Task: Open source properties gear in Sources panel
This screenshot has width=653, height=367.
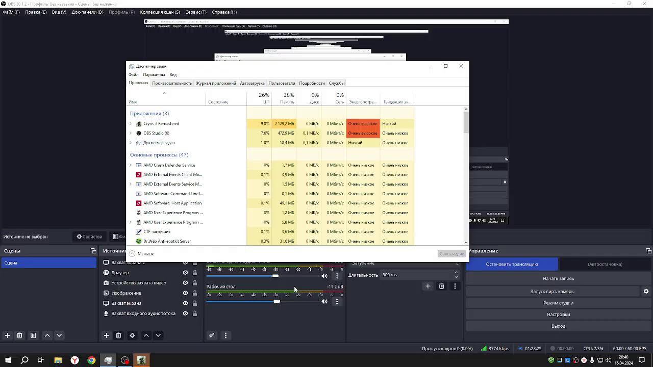Action: click(132, 335)
